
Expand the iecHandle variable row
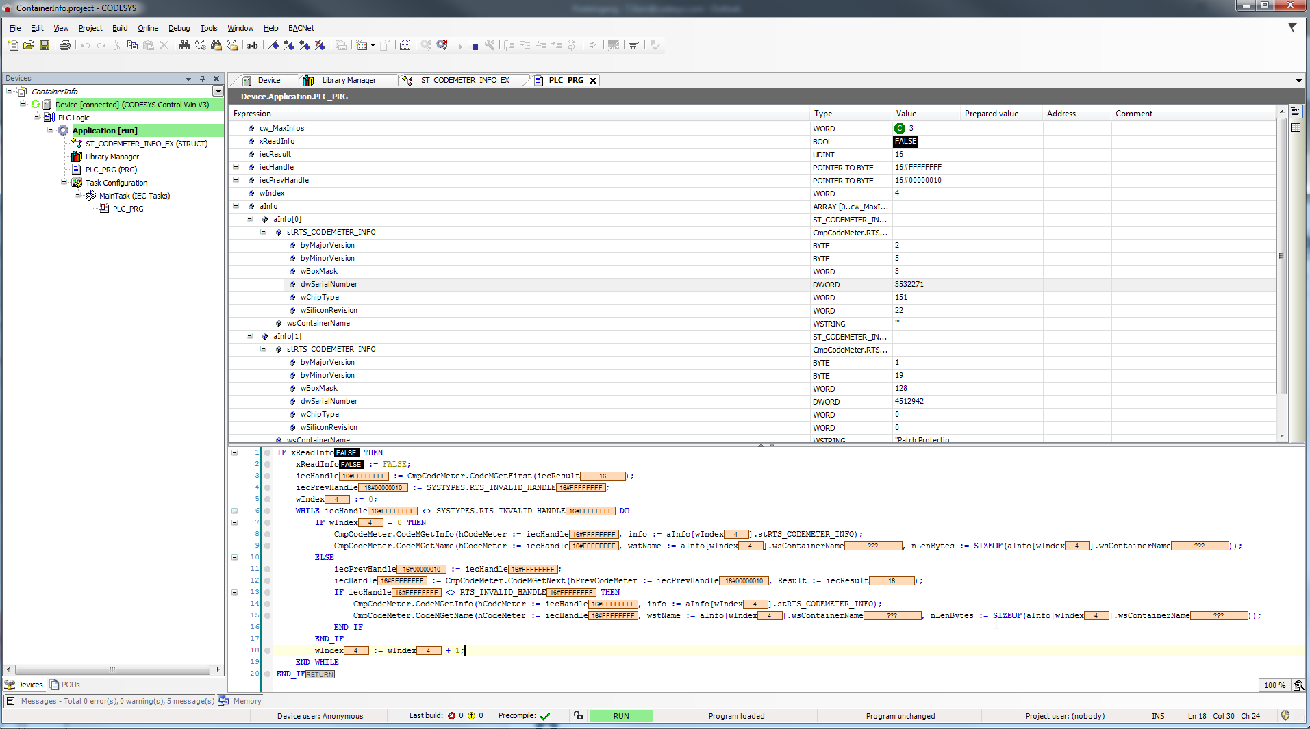point(236,167)
